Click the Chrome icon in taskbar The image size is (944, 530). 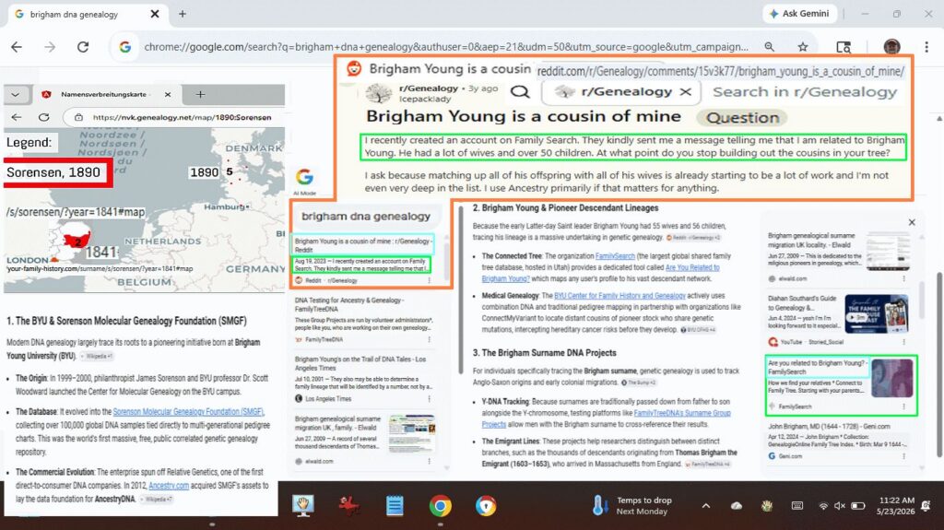pos(440,506)
